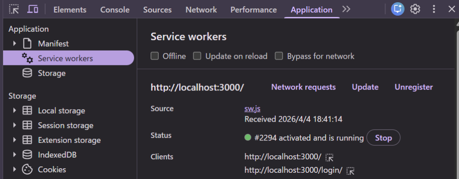This screenshot has width=459, height=179.
Task: Switch to the Network tab
Action: click(x=201, y=9)
